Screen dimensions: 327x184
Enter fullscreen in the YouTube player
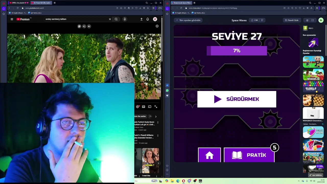pos(156,107)
